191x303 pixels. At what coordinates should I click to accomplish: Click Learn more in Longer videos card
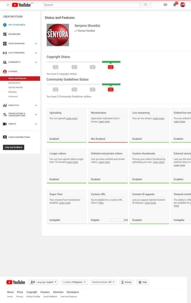coord(72,162)
